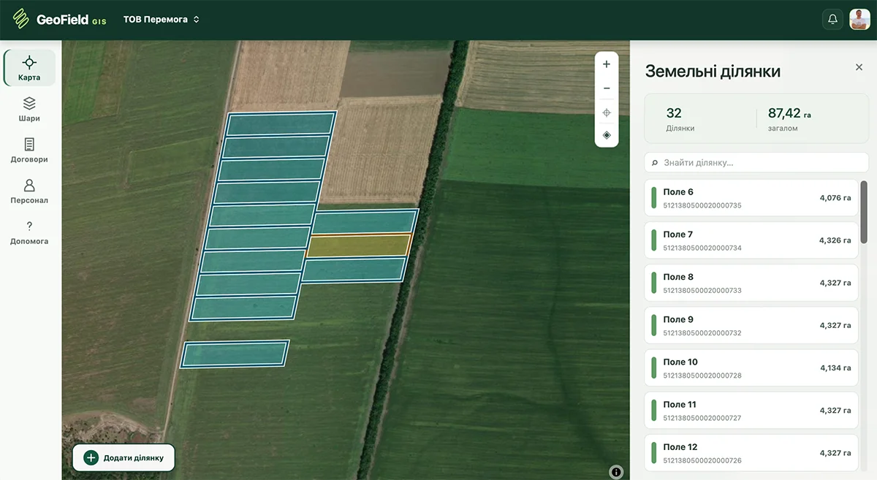Click the green status bar of Поле 6

[x=654, y=198]
